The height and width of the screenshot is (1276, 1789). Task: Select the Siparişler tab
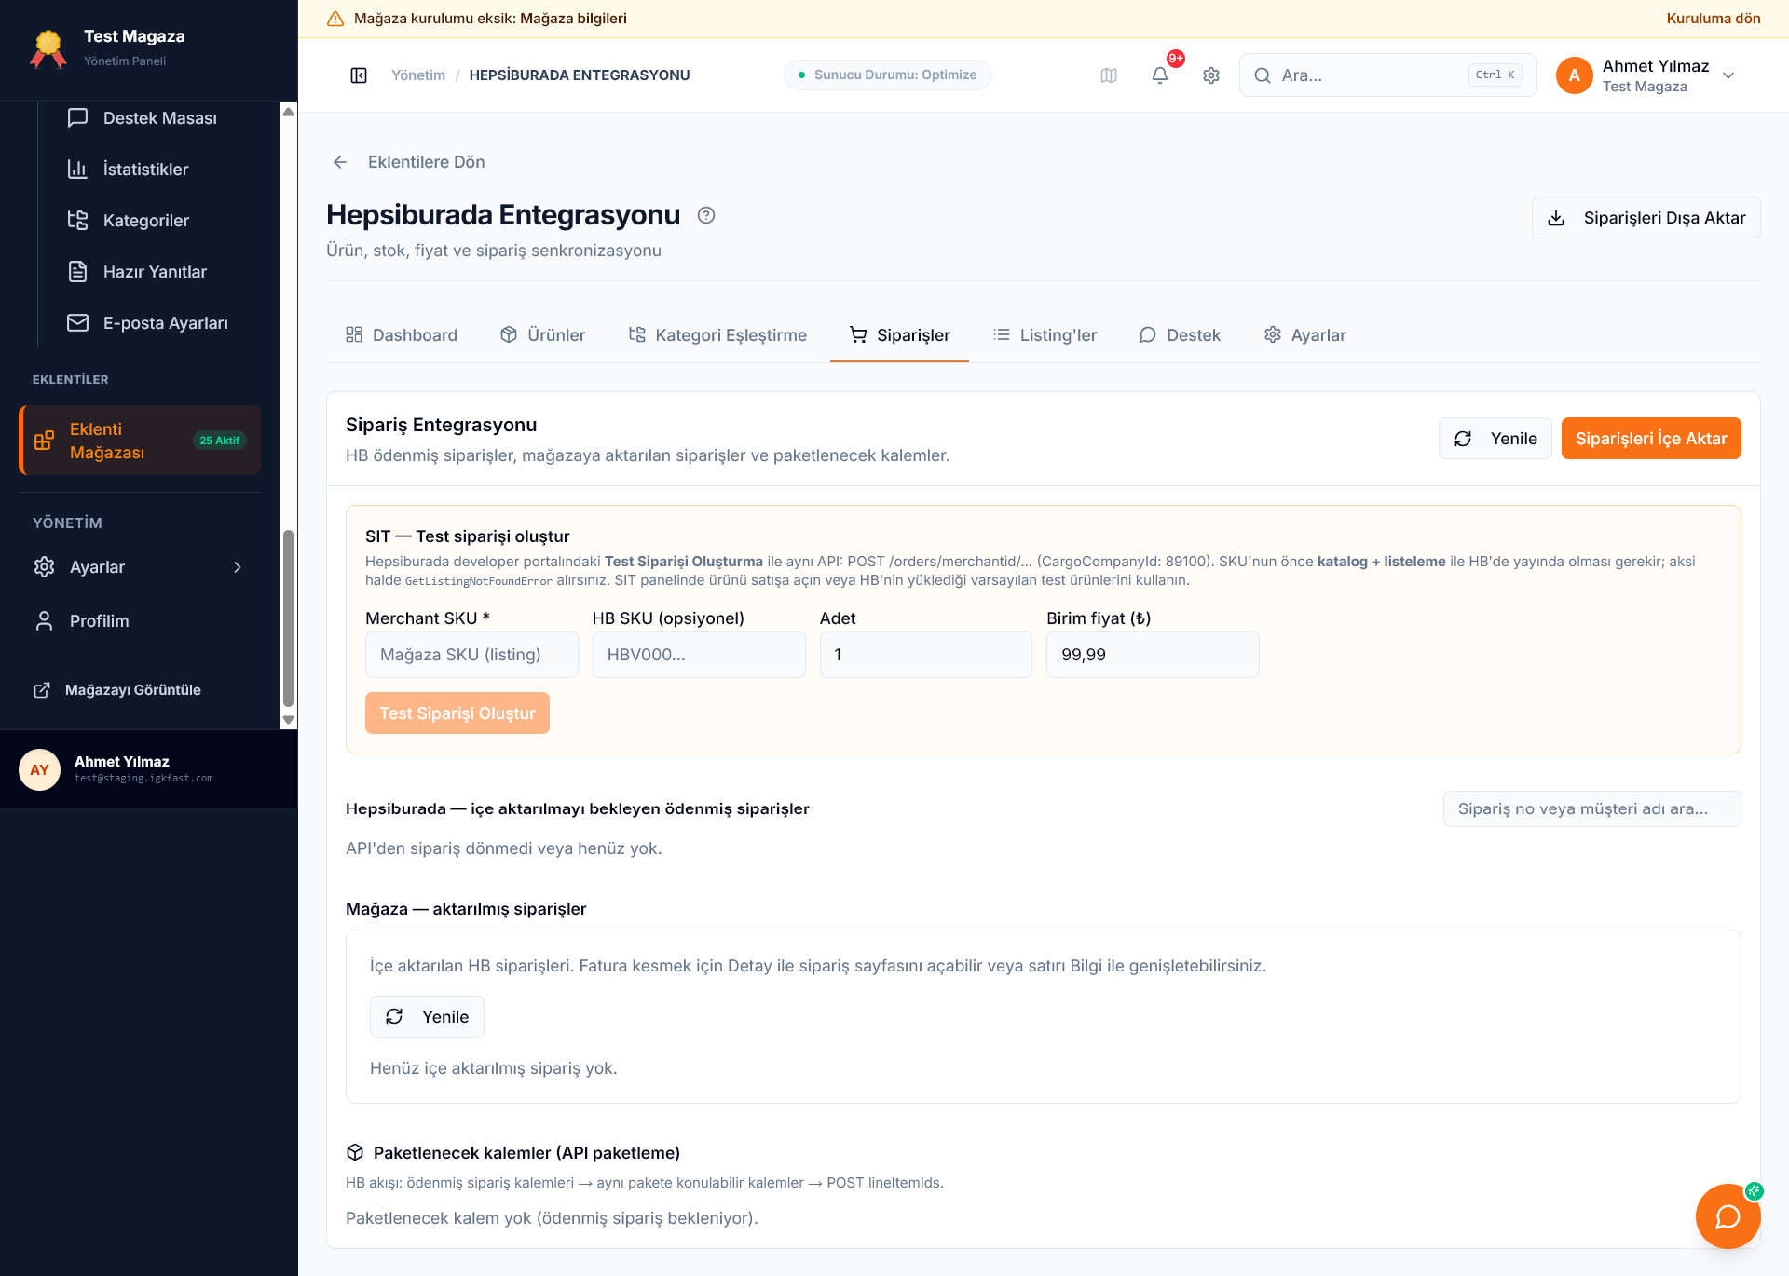coord(900,335)
